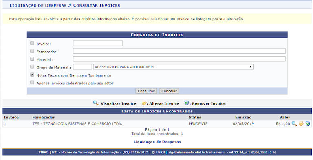Viewport: 313px width, 160px height.
Task: Click the Valor column header
Action: (284, 117)
